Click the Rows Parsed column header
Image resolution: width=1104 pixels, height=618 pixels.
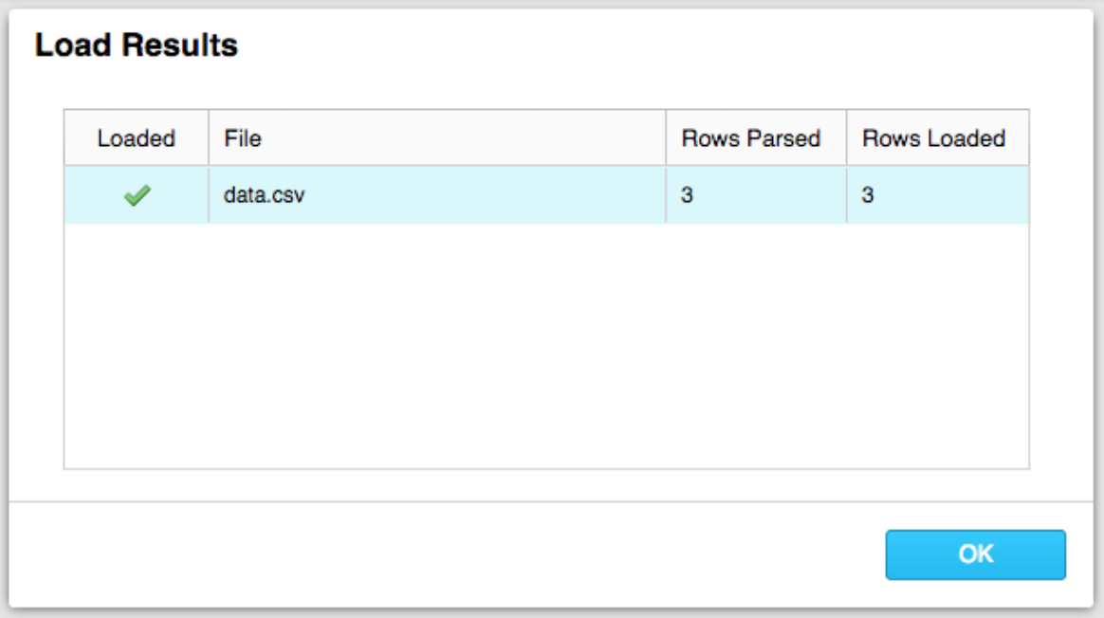coord(750,138)
